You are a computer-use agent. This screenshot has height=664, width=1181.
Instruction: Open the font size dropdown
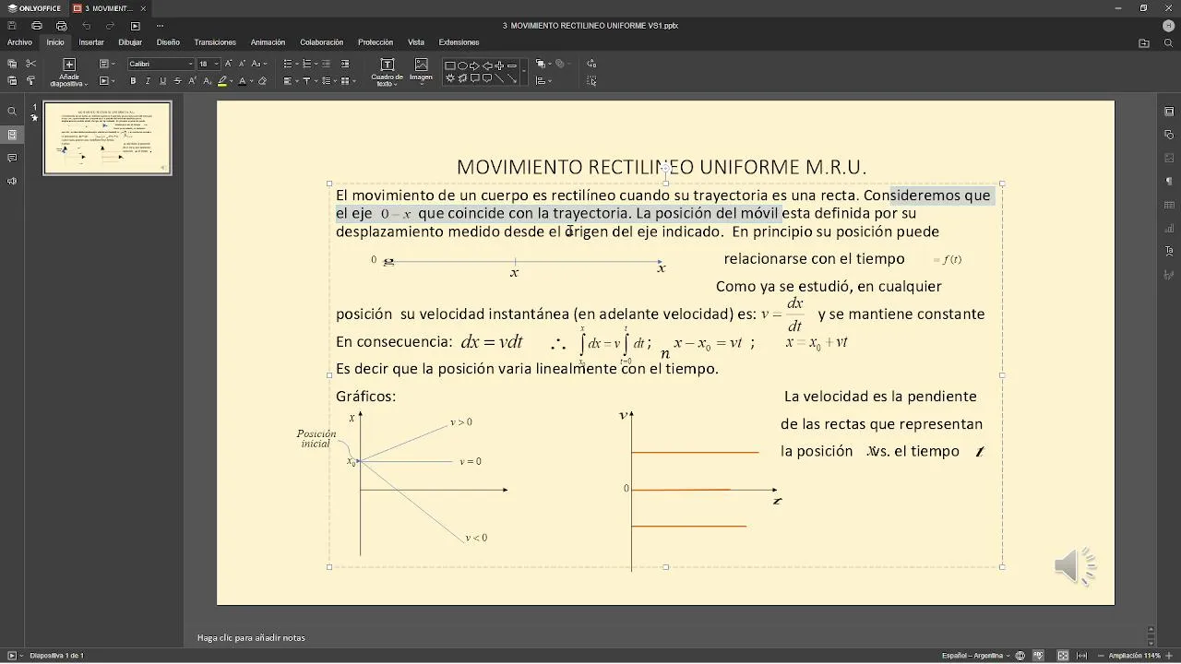pos(209,64)
